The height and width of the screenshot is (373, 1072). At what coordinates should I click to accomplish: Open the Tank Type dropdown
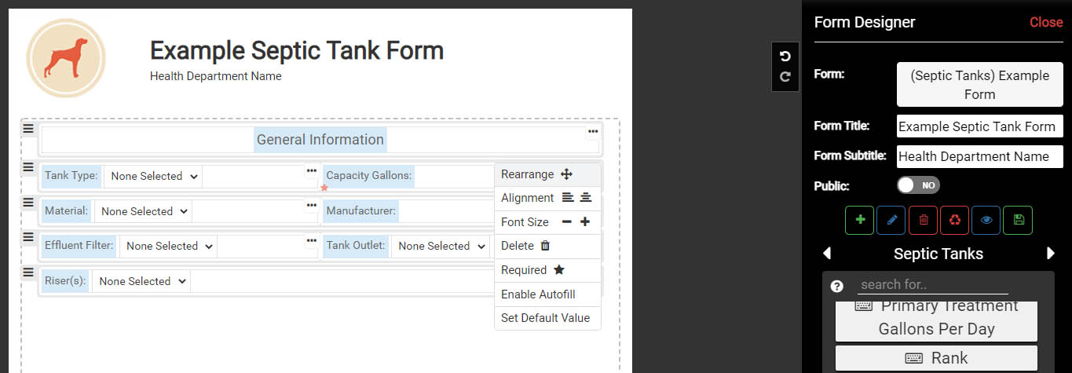point(153,176)
